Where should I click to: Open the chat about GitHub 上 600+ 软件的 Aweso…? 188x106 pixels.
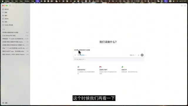tap(15, 54)
